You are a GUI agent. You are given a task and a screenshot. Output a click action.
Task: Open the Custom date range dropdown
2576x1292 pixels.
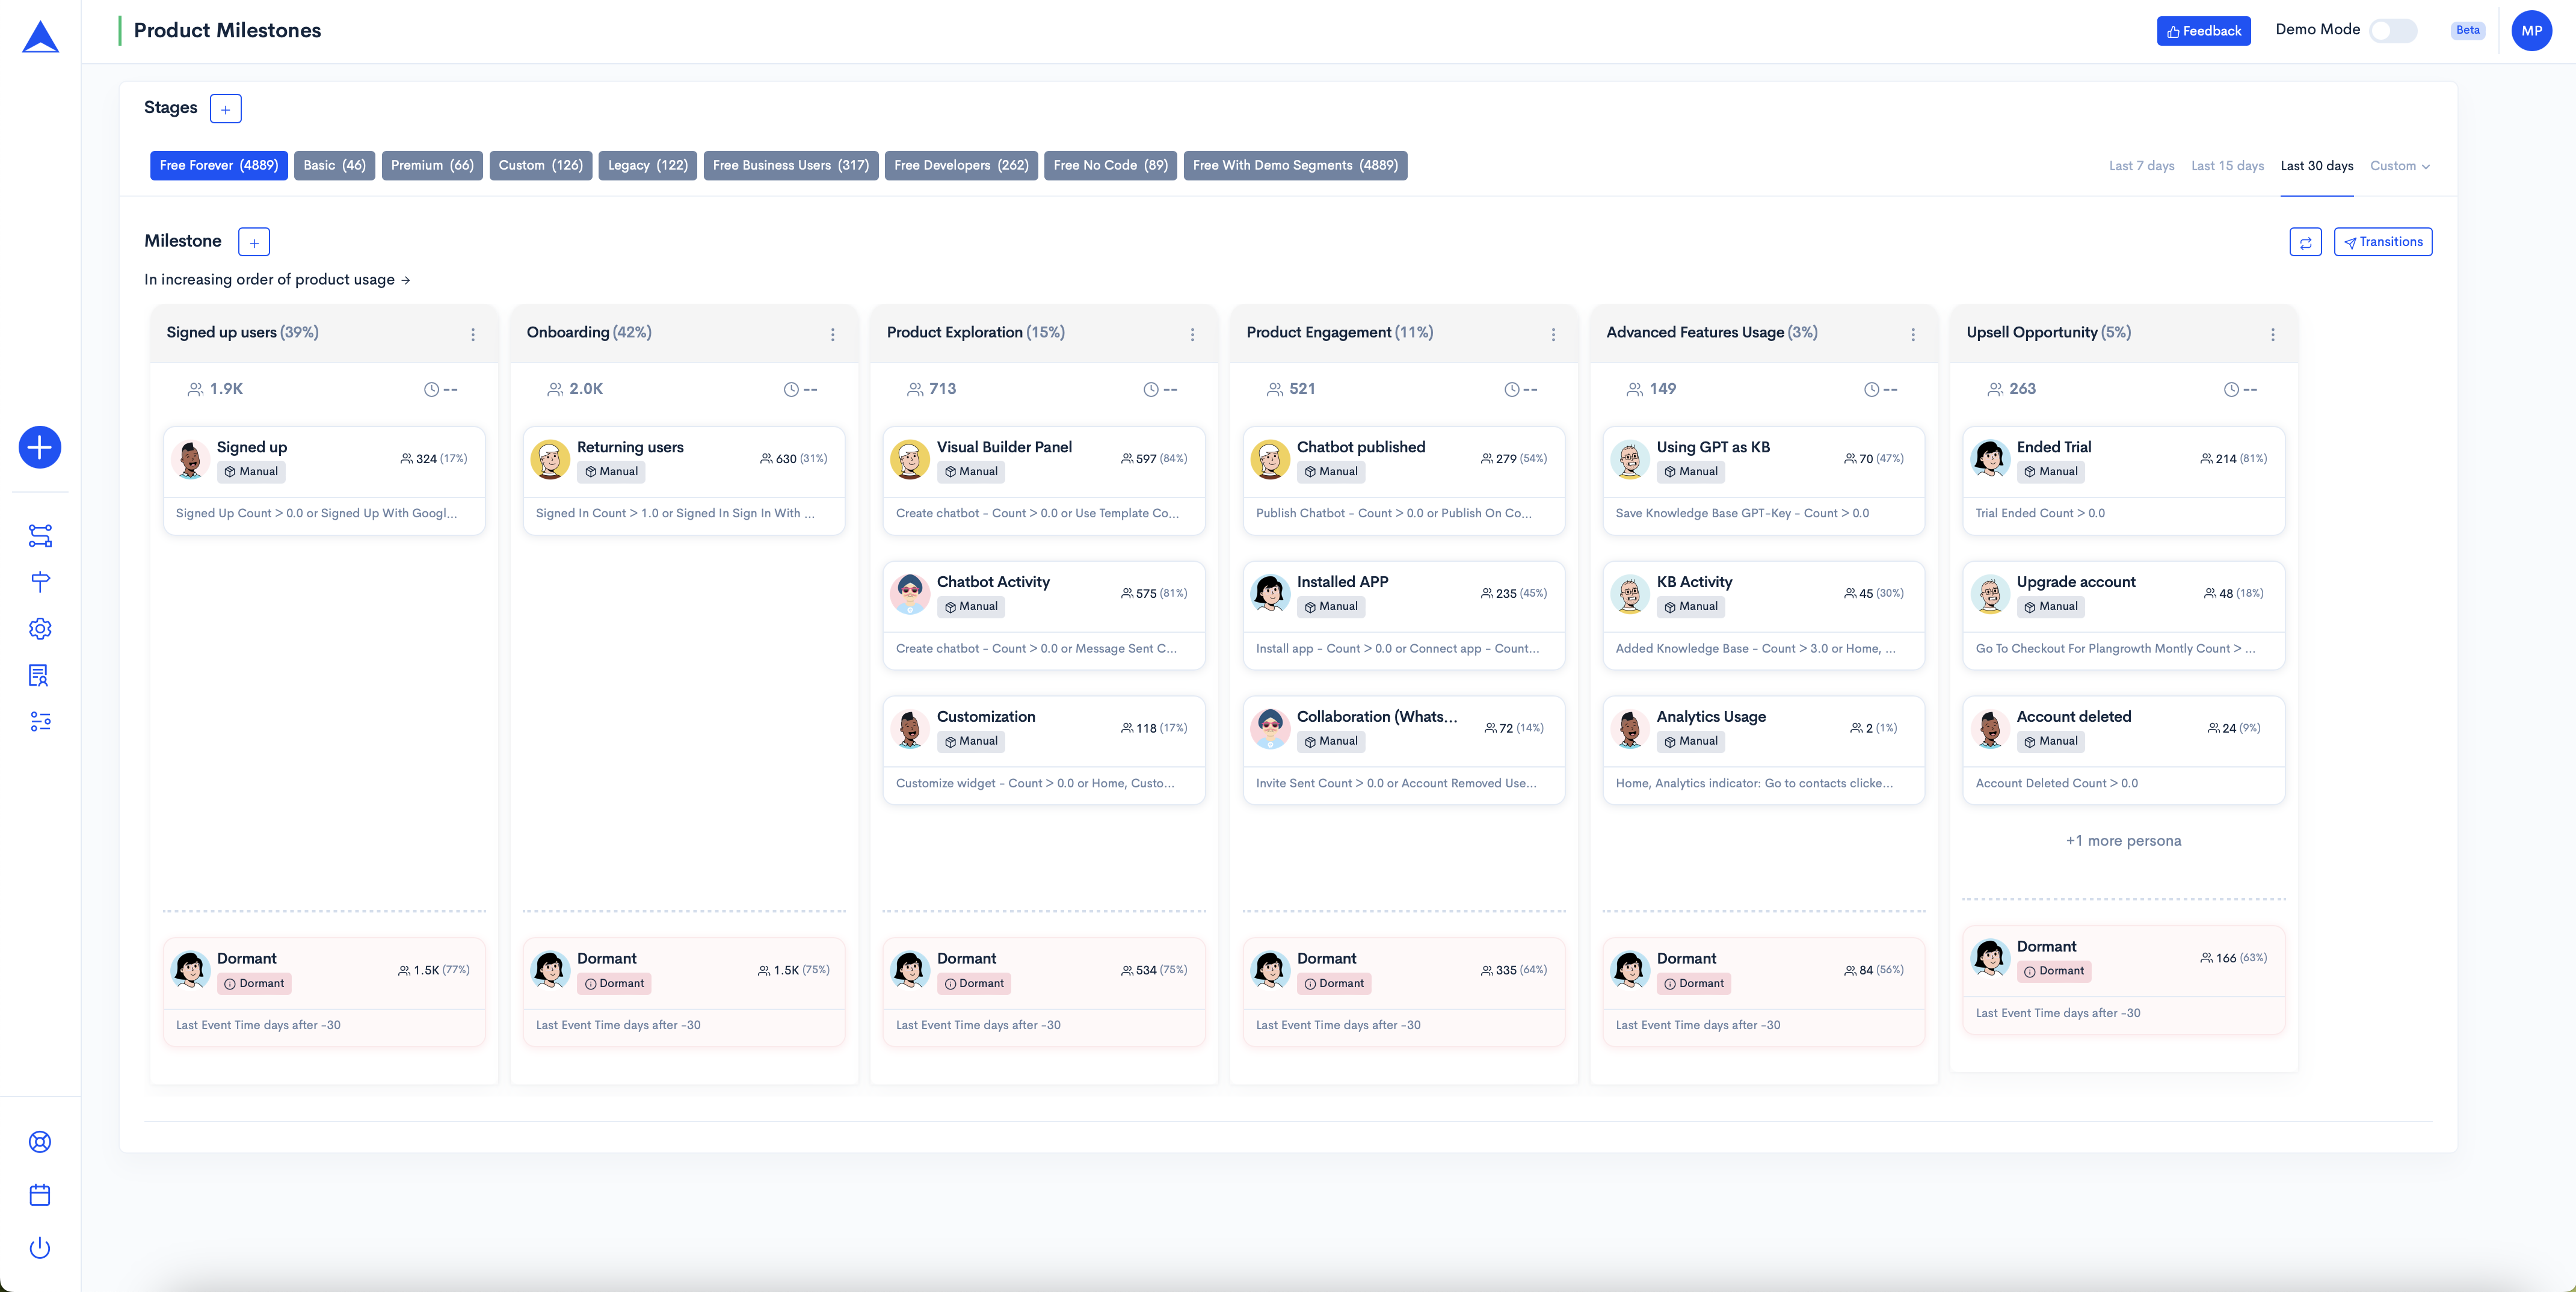coord(2399,166)
